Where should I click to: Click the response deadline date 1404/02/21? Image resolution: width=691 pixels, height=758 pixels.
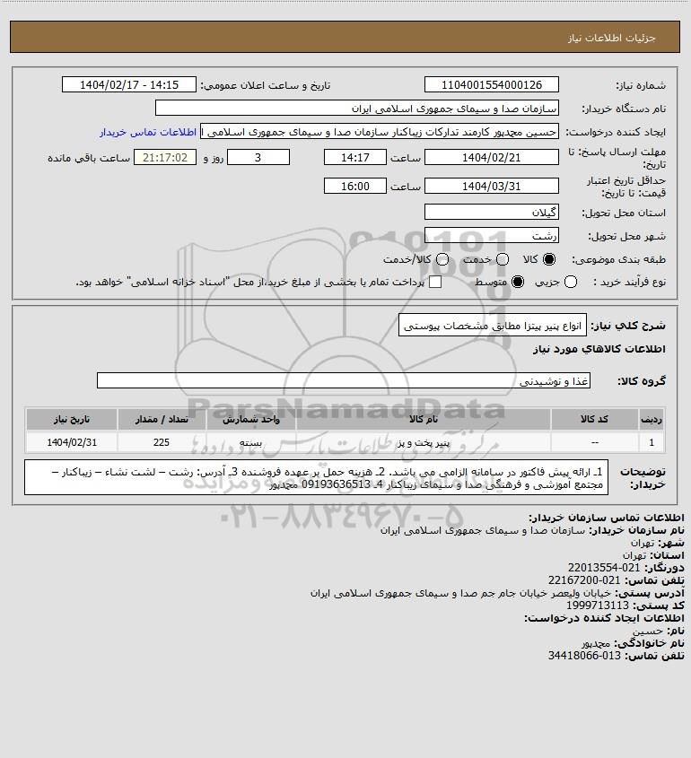[491, 158]
